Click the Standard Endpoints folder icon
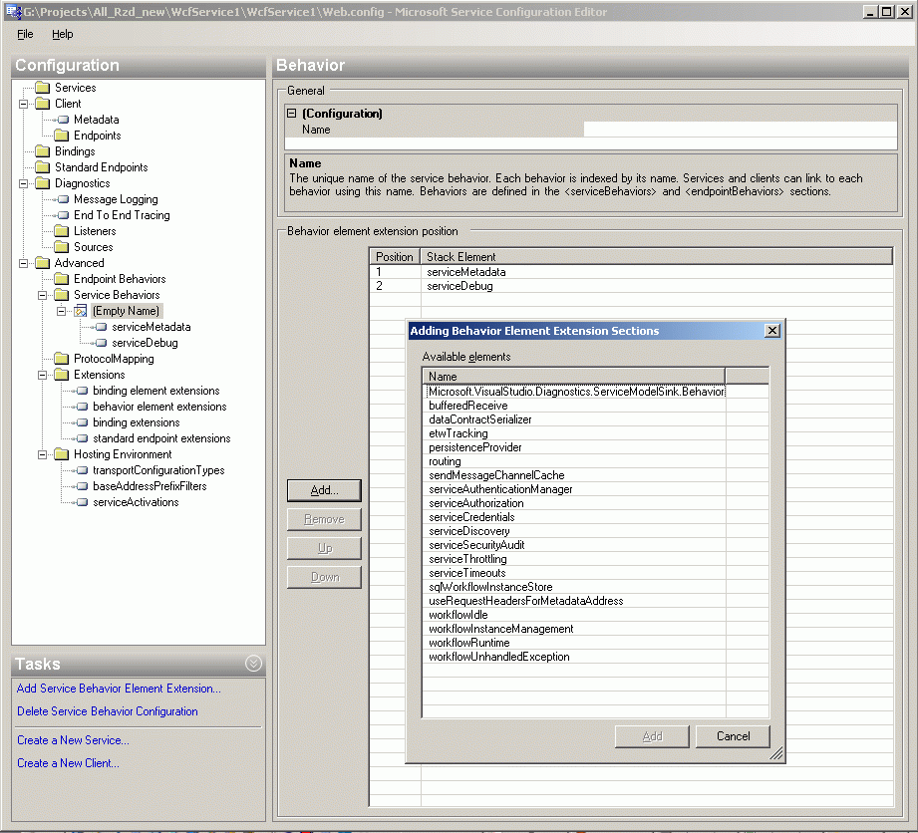 pyautogui.click(x=42, y=167)
